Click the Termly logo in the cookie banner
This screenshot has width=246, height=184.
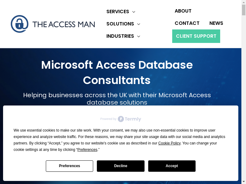pos(129,119)
